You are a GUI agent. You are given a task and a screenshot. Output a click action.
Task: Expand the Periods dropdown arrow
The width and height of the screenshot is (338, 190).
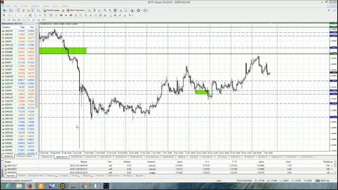coord(141,11)
